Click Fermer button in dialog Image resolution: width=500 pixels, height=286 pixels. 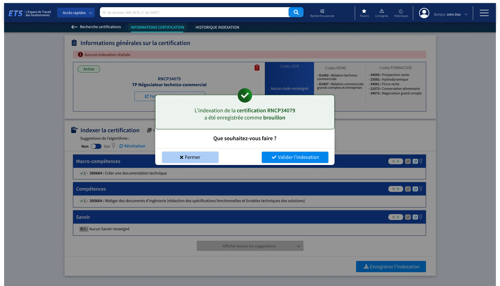coord(190,157)
